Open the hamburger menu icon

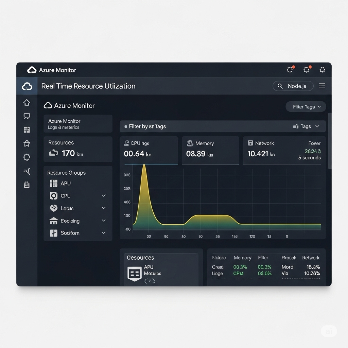point(322,86)
